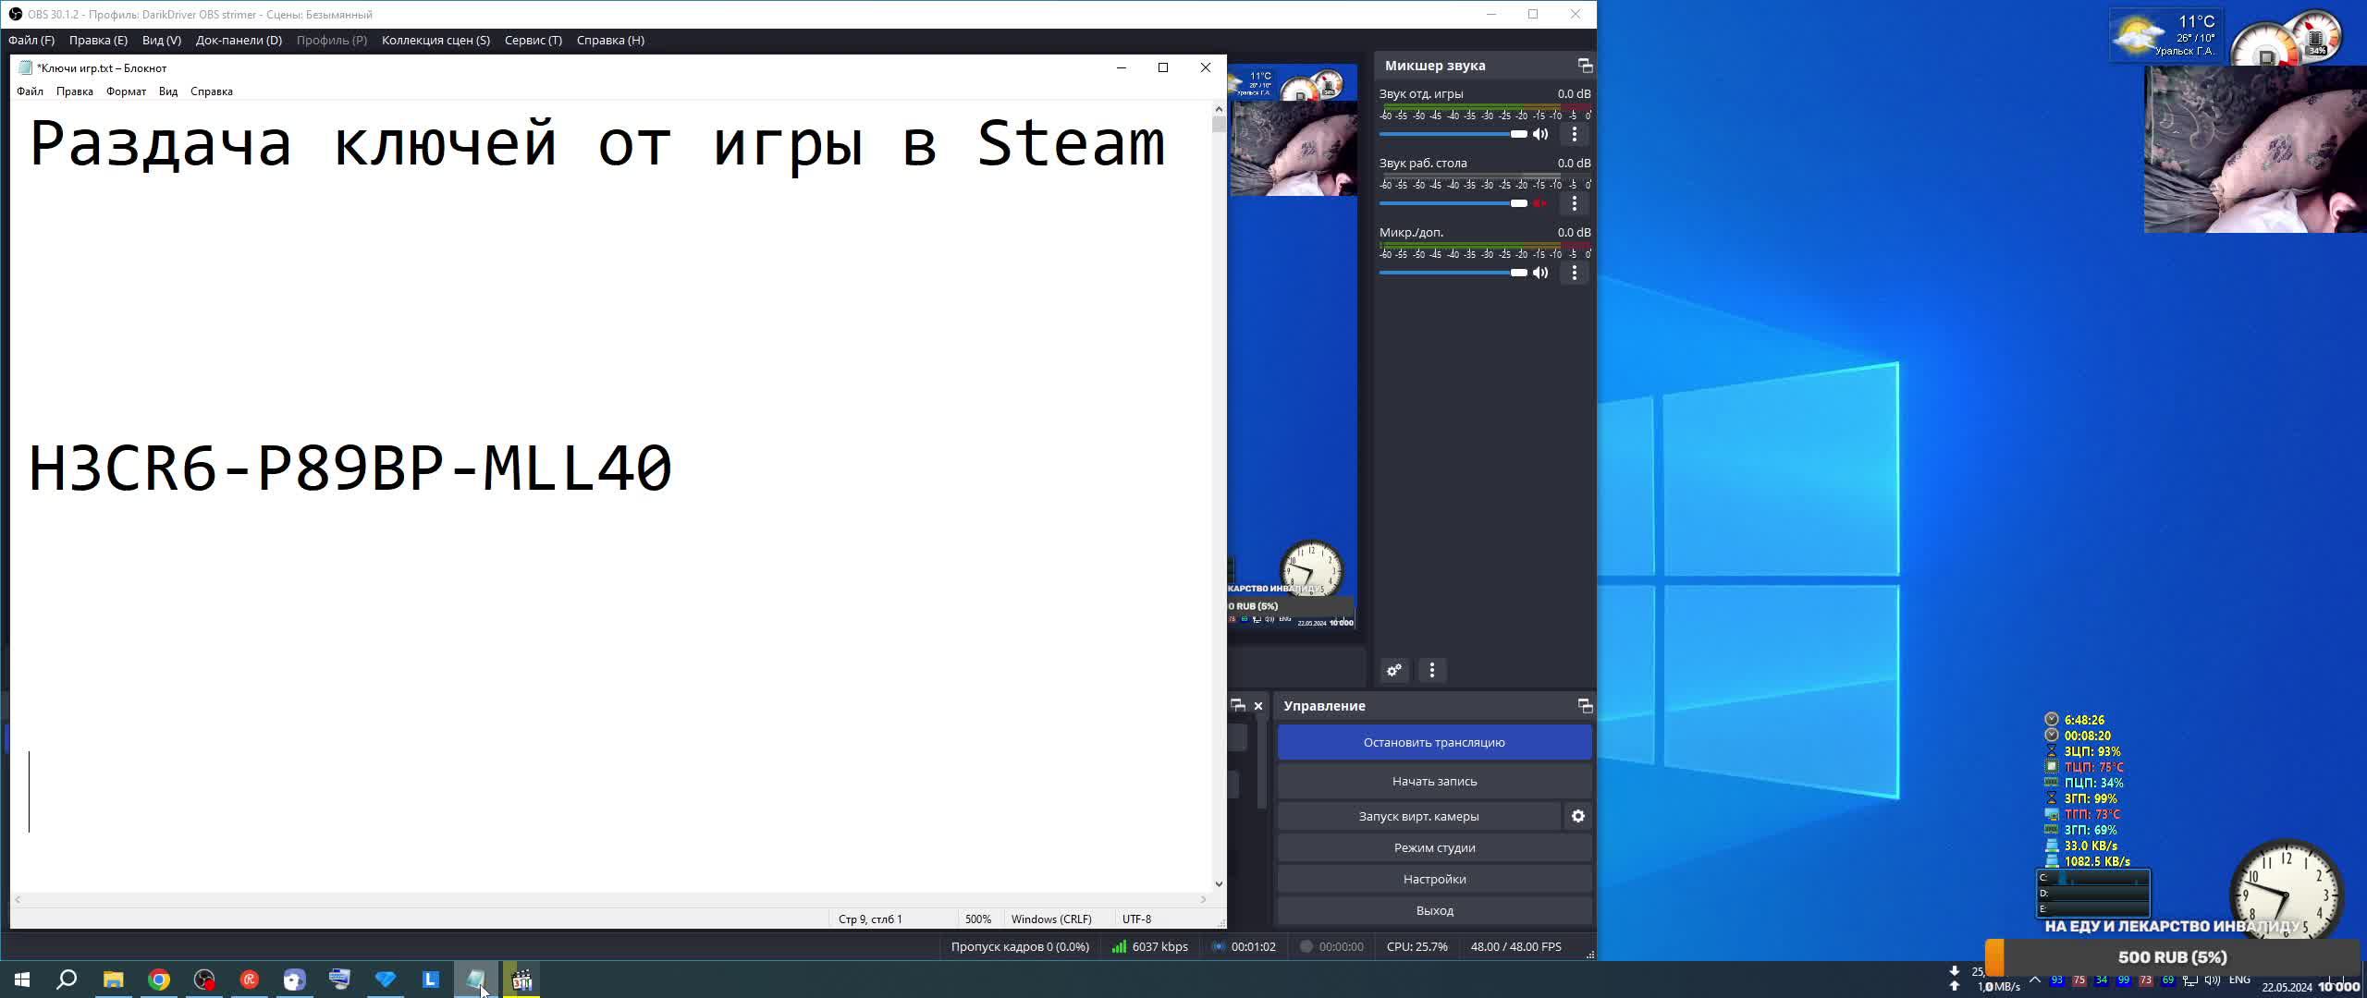Click Notepad's vertical scrollbar down arrow
The image size is (2367, 998).
[1219, 884]
